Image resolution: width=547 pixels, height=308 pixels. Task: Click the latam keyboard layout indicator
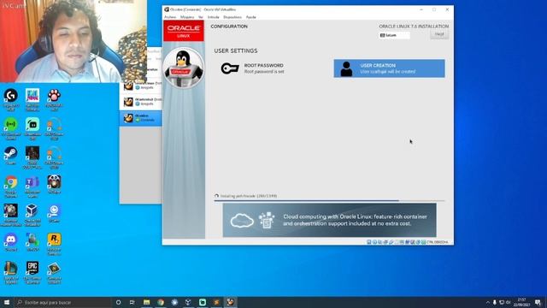pyautogui.click(x=394, y=35)
